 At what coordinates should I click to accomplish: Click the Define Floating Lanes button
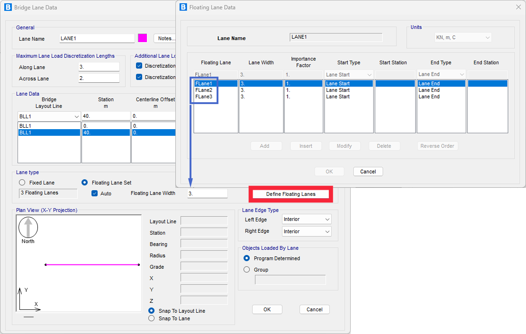(x=290, y=194)
